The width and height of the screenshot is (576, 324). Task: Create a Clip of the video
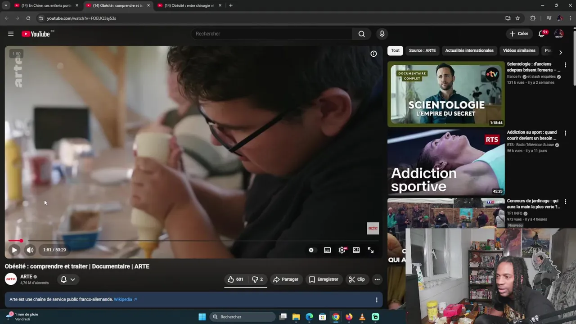tap(357, 279)
